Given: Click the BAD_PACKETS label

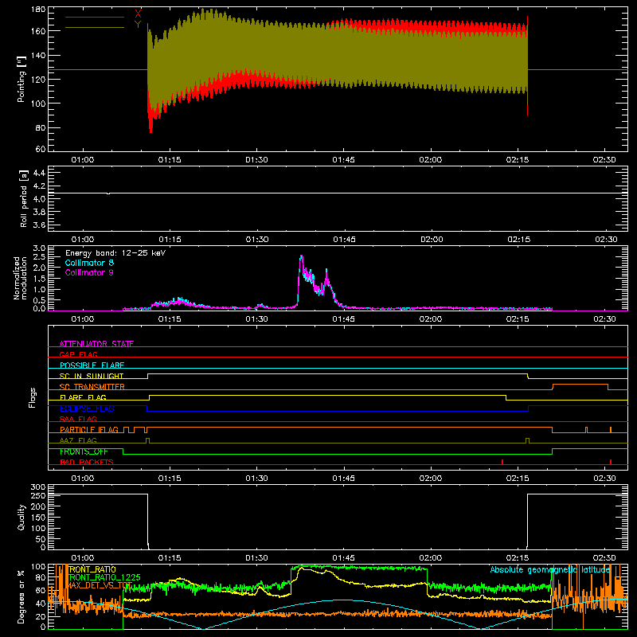Looking at the screenshot, I should click(x=87, y=462).
